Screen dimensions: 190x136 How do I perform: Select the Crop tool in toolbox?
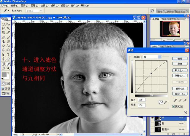coord(3,33)
